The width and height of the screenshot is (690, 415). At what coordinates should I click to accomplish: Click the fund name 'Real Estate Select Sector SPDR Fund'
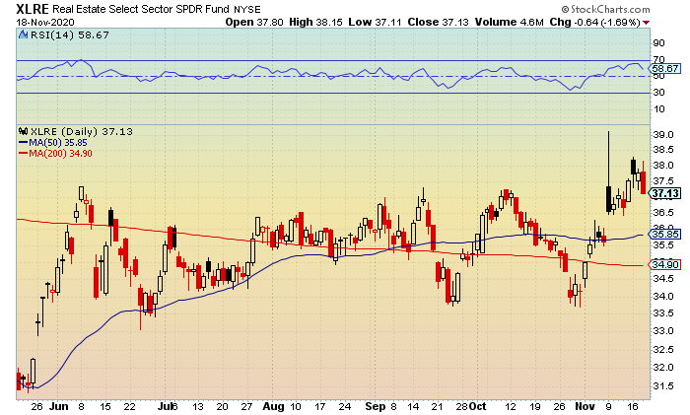(x=141, y=9)
